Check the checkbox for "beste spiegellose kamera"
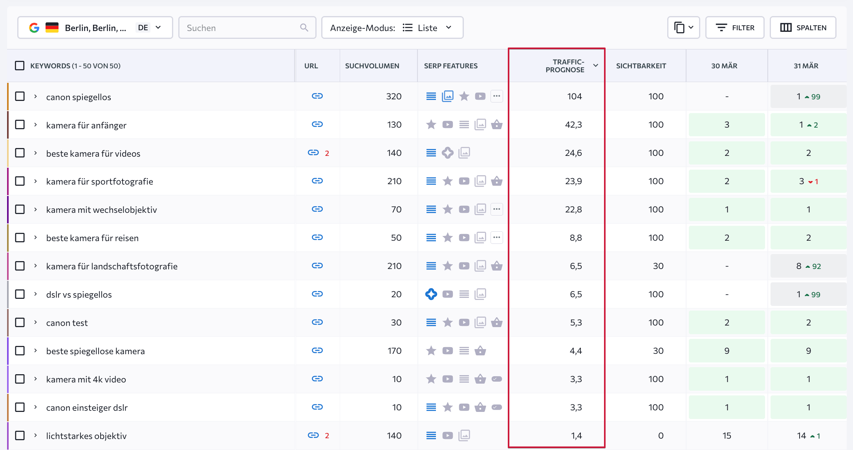Viewport: 853px width, 450px height. [x=20, y=351]
